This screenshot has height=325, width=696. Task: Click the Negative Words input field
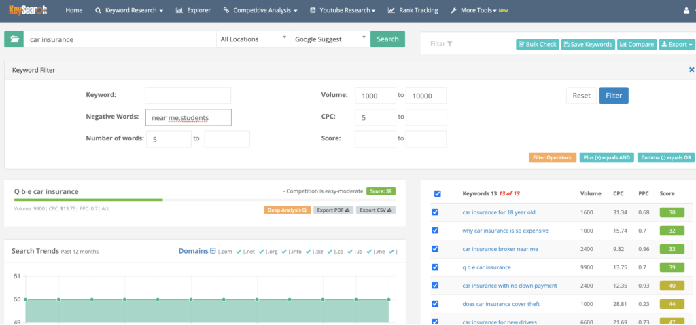pyautogui.click(x=188, y=117)
